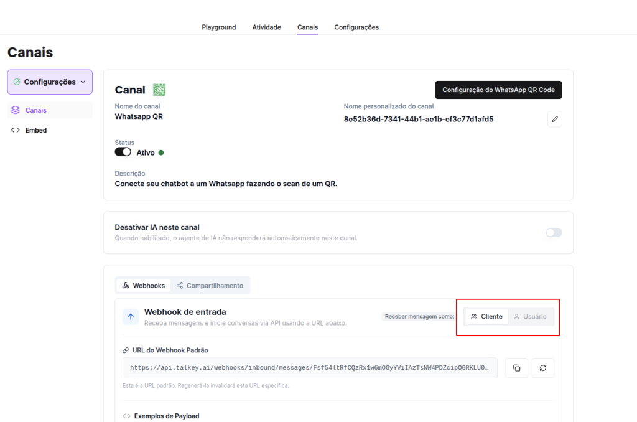Click Configuração do WhatsApp QR Code button
The image size is (637, 422).
498,90
